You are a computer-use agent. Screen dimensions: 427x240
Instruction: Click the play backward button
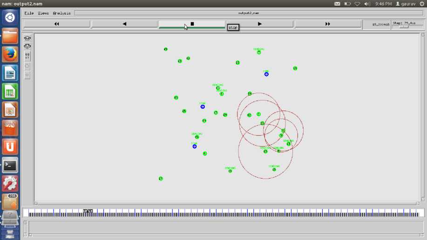tap(124, 24)
